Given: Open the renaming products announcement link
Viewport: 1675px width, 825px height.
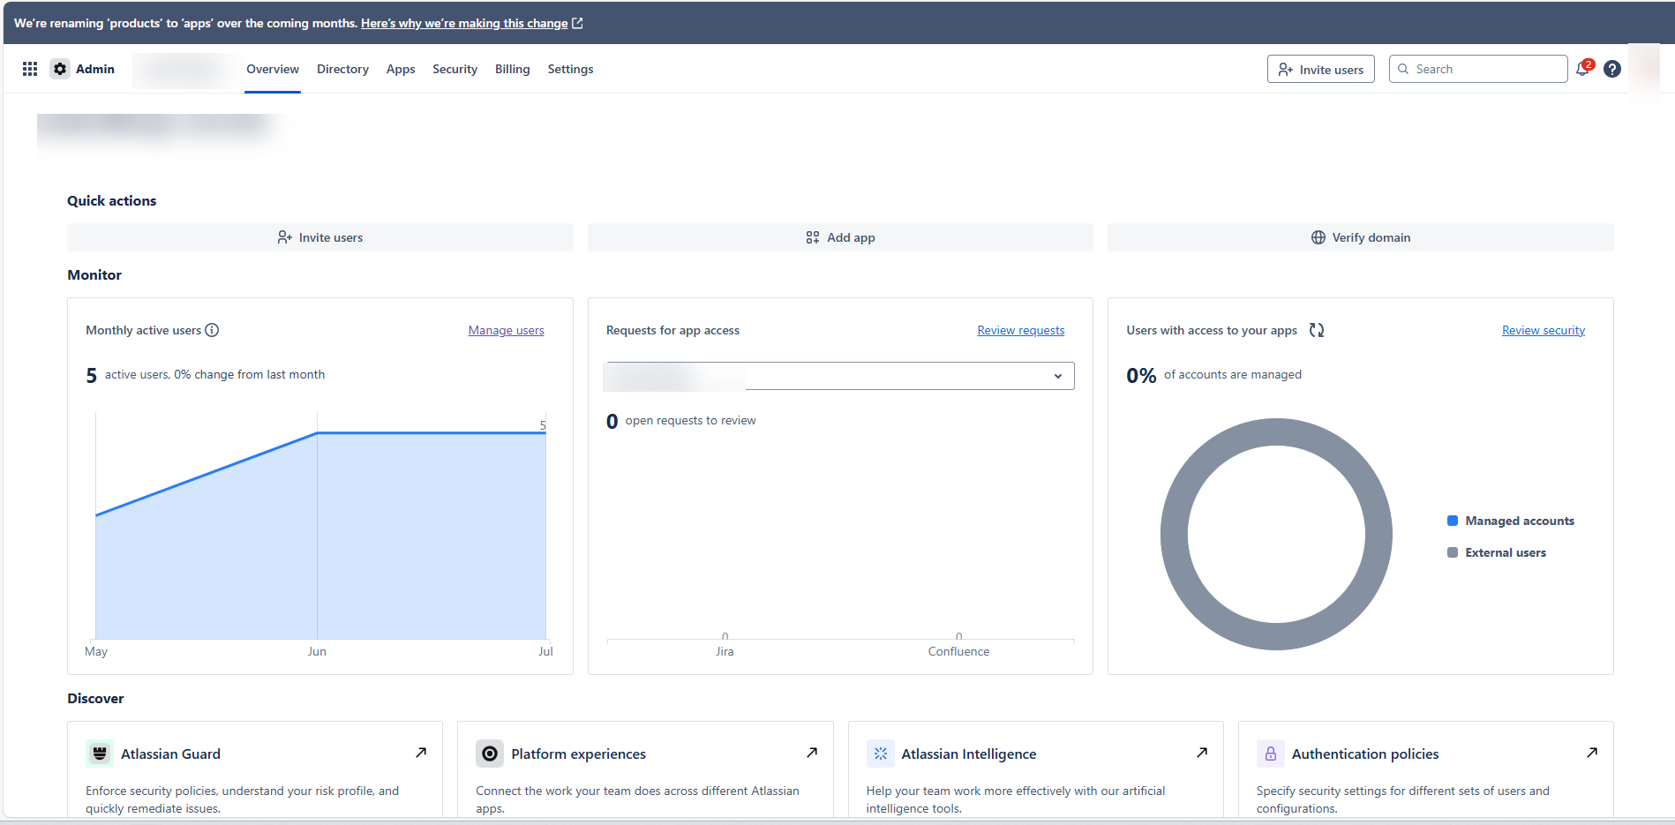Looking at the screenshot, I should click(x=464, y=23).
